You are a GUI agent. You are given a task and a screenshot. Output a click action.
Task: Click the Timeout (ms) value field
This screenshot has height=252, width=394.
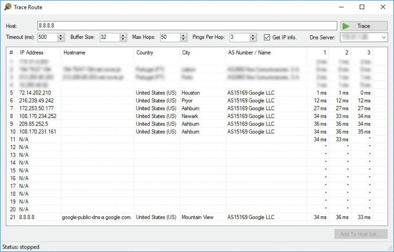[46, 37]
